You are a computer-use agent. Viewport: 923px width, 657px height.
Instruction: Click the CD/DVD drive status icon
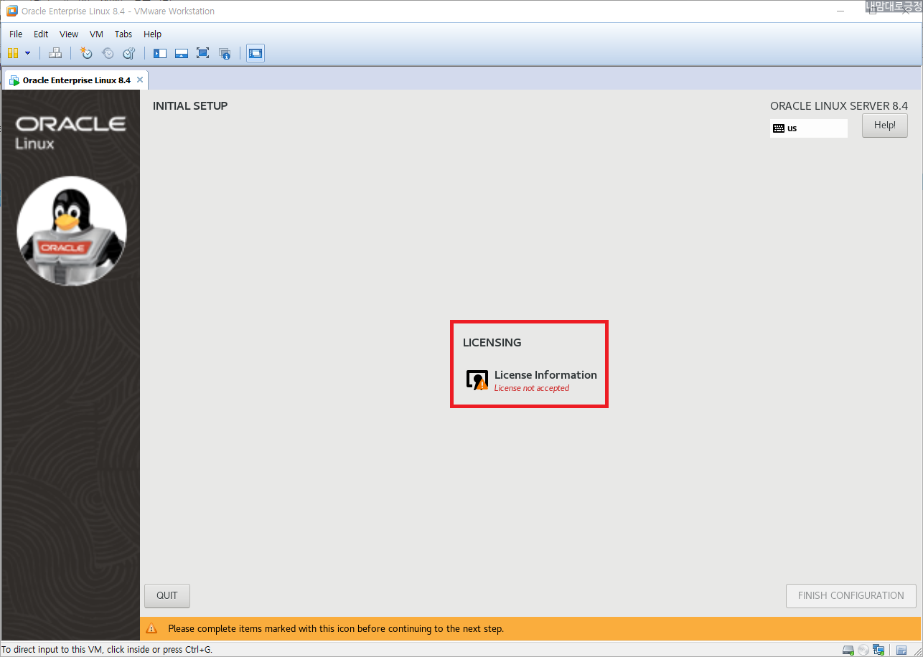863,650
